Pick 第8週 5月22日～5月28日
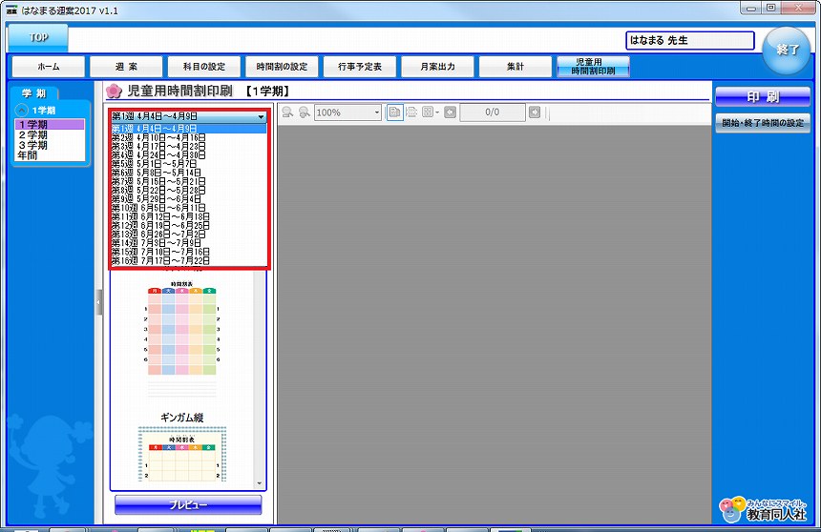Image resolution: width=821 pixels, height=532 pixels. click(188, 191)
